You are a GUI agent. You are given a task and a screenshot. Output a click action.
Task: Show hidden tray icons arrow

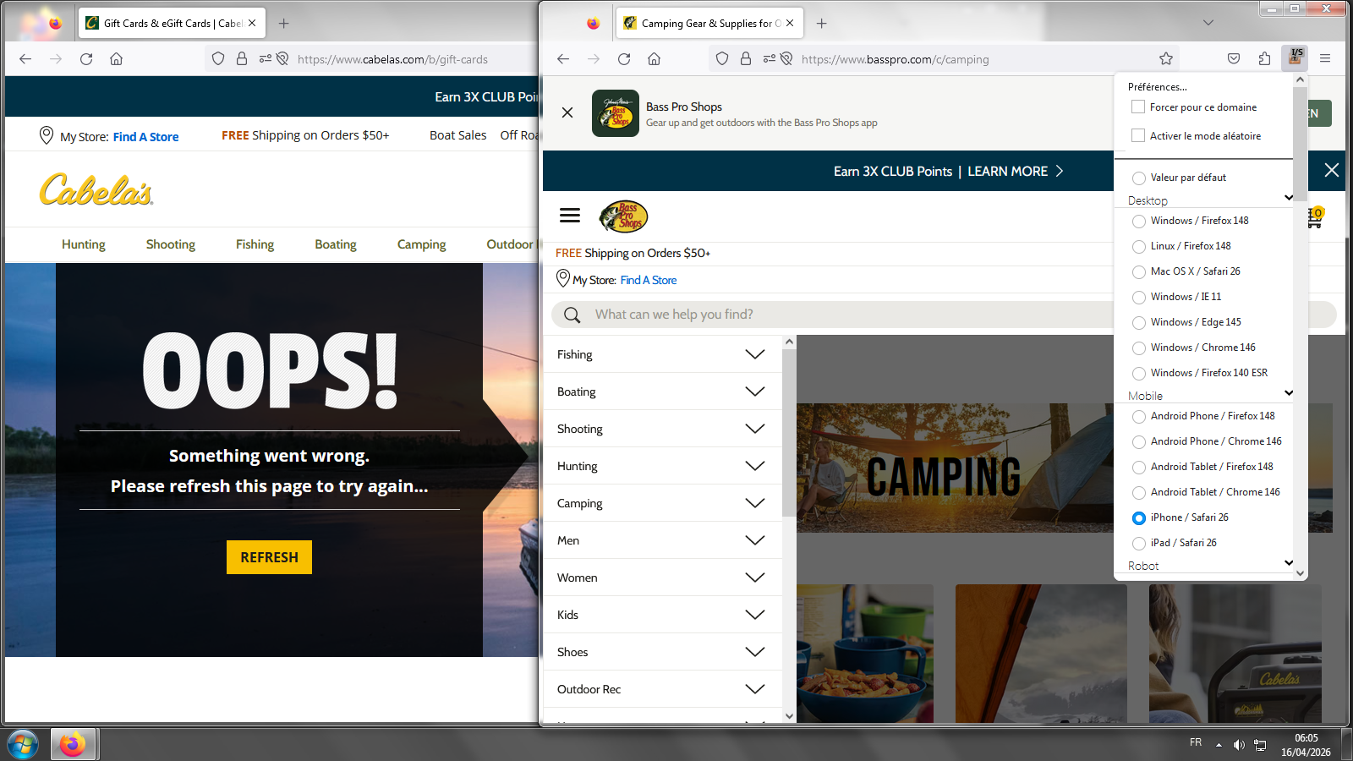click(1219, 744)
